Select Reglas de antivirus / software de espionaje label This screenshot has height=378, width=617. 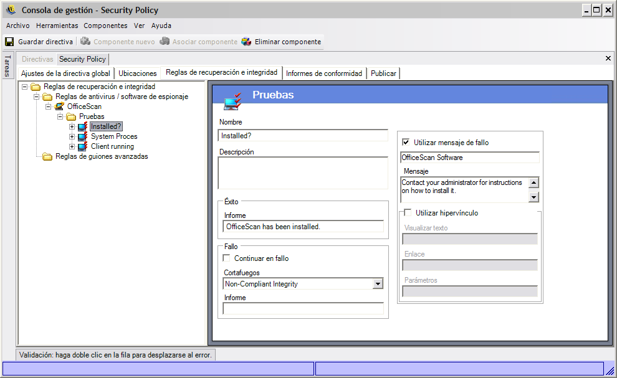pyautogui.click(x=122, y=97)
